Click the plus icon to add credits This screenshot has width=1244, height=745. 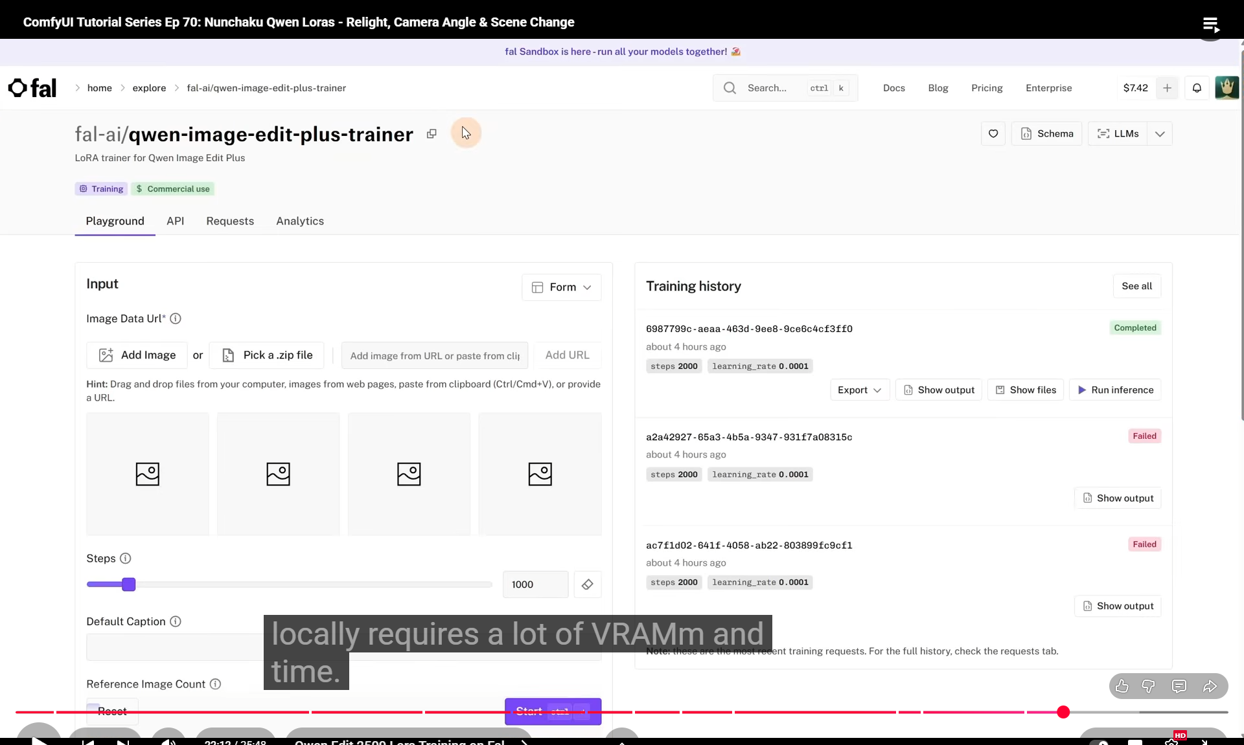tap(1167, 88)
